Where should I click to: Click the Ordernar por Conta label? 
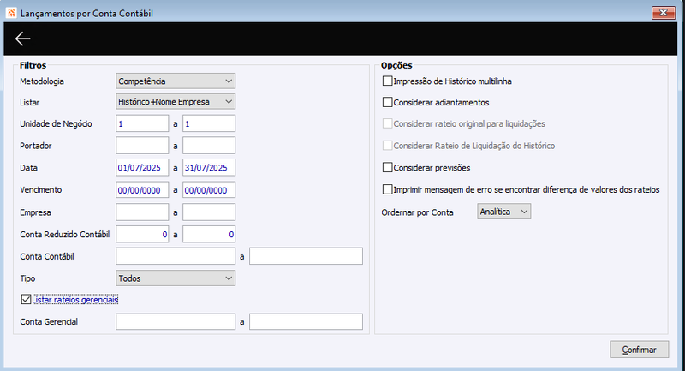(417, 212)
